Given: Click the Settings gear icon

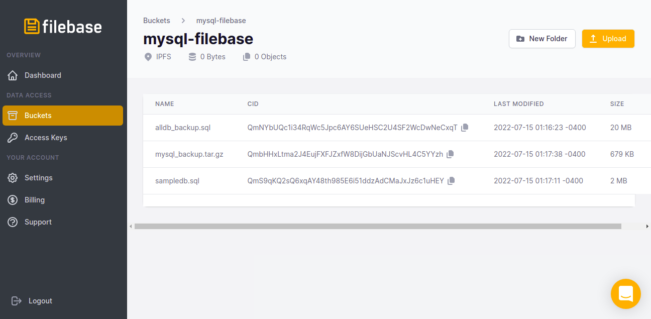Looking at the screenshot, I should 13,178.
